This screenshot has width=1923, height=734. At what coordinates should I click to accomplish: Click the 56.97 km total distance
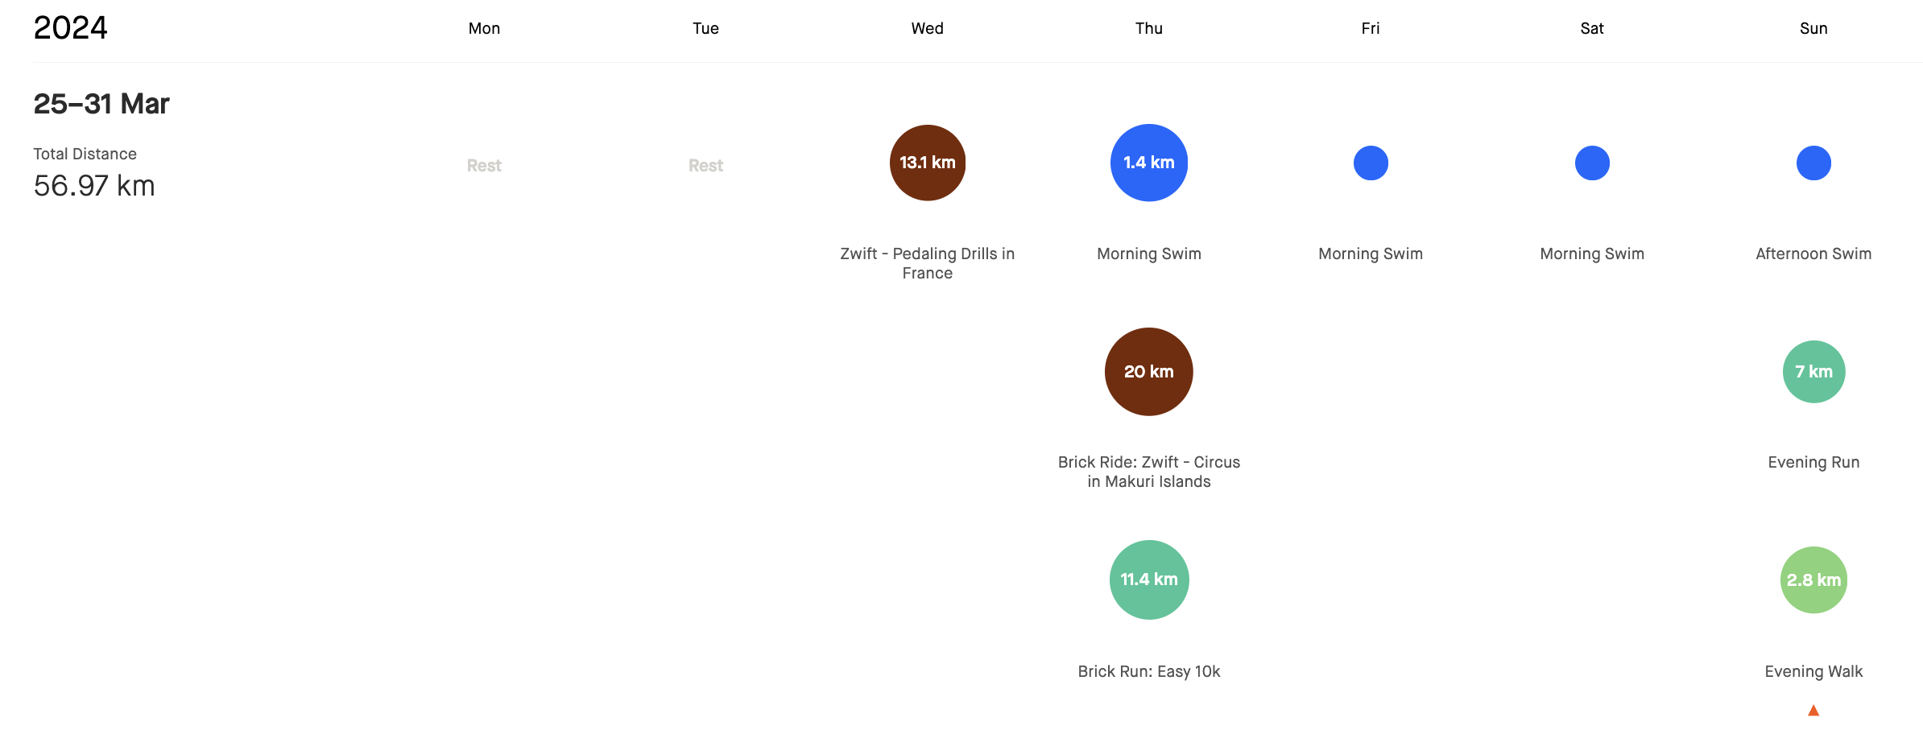[94, 186]
